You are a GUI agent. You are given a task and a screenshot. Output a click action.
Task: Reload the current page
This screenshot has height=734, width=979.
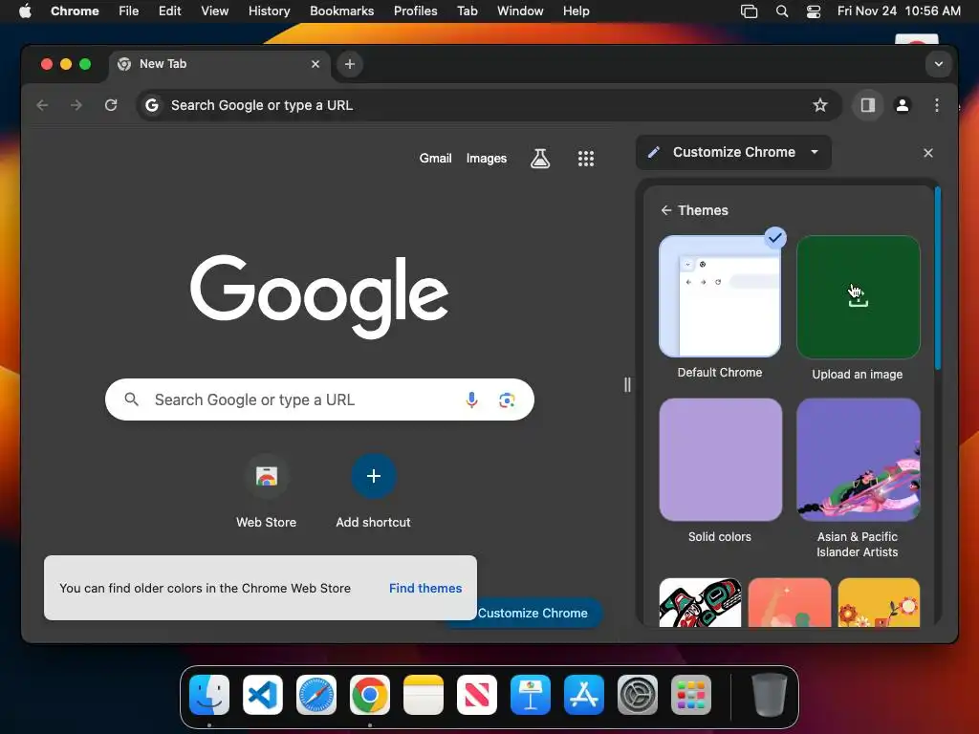pos(111,105)
